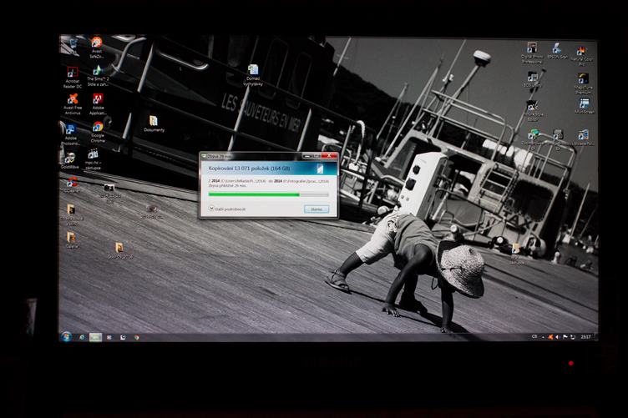
Task: Open the Natural Color Pro shortcut
Action: pos(582,55)
